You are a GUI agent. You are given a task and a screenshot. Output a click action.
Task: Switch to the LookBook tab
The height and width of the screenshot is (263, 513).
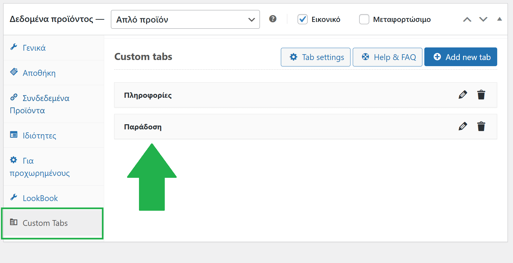(40, 198)
